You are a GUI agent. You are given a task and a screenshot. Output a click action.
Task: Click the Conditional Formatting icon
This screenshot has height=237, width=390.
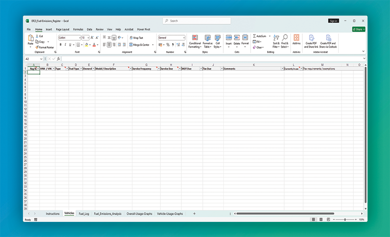tap(195, 38)
